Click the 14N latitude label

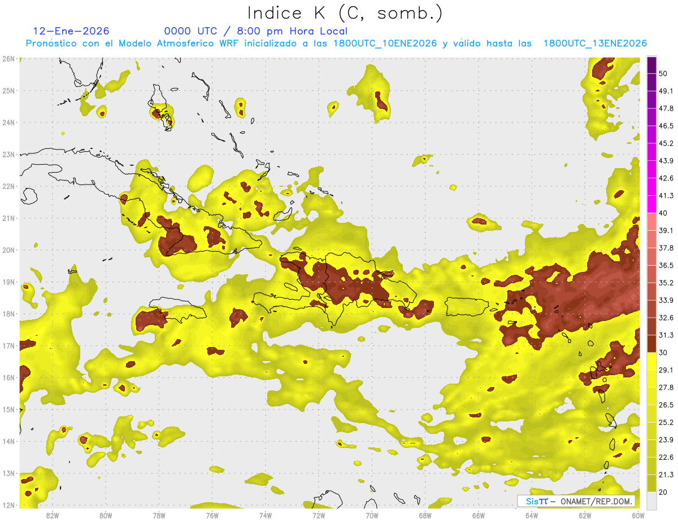point(8,441)
